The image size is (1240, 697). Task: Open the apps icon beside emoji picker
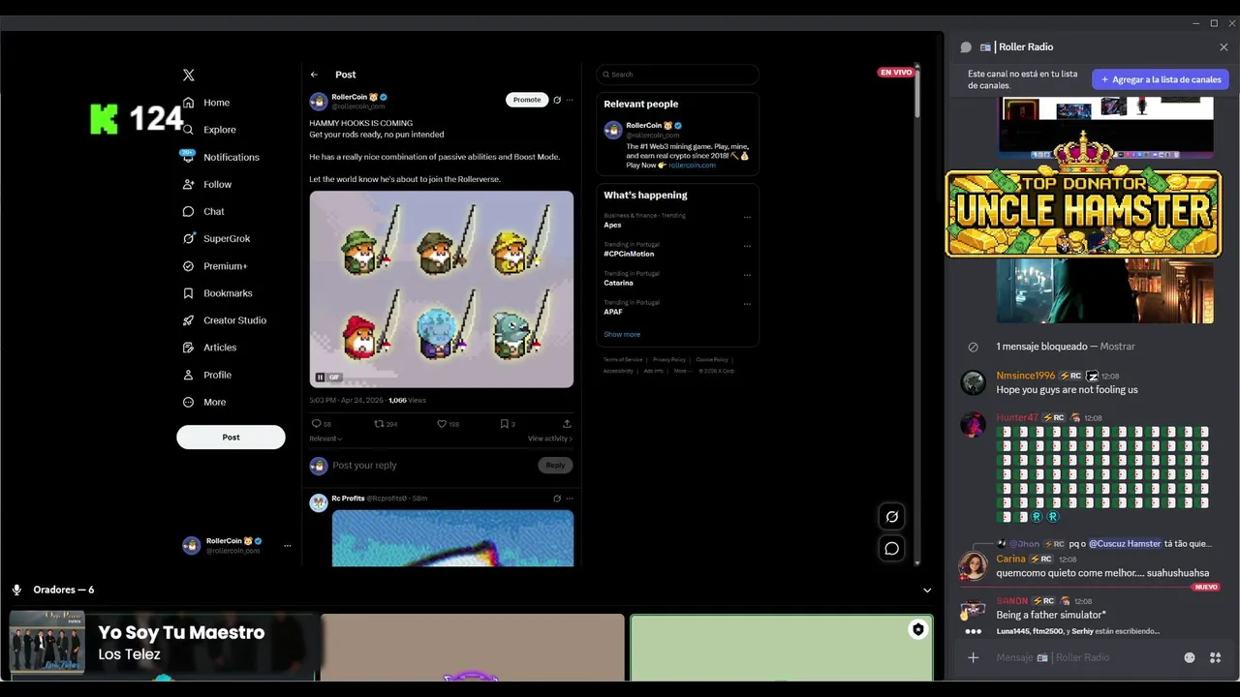(x=1215, y=658)
